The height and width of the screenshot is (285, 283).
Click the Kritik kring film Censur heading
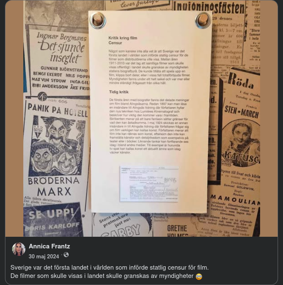(123, 40)
